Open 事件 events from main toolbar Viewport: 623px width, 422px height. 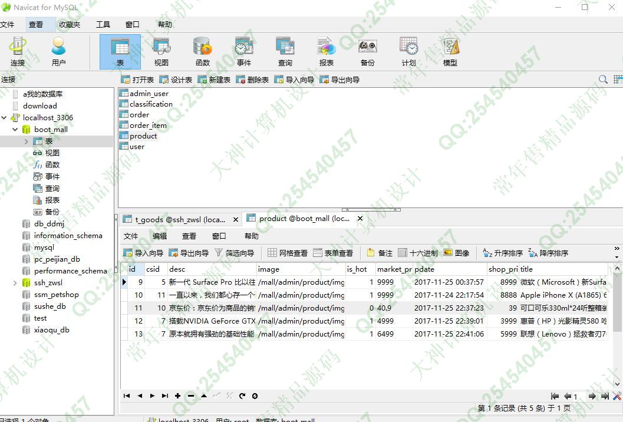(x=244, y=52)
